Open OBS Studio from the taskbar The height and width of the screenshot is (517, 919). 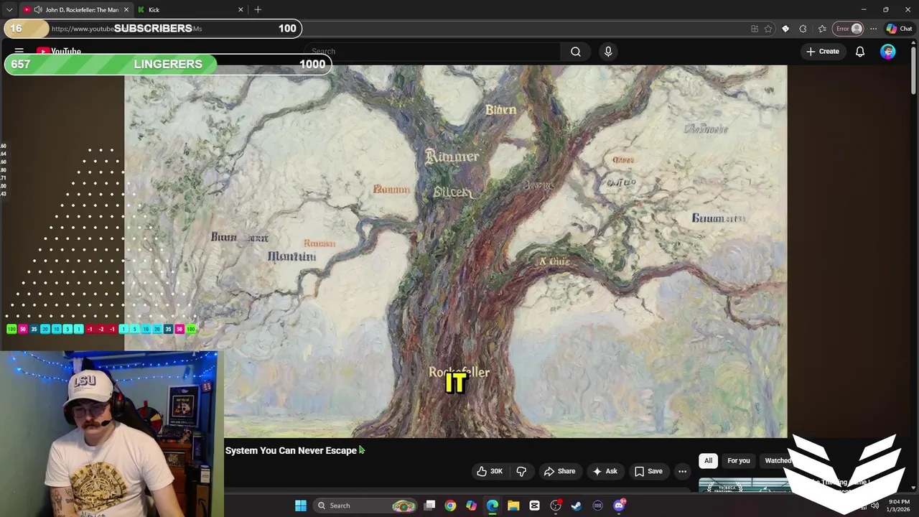point(556,506)
